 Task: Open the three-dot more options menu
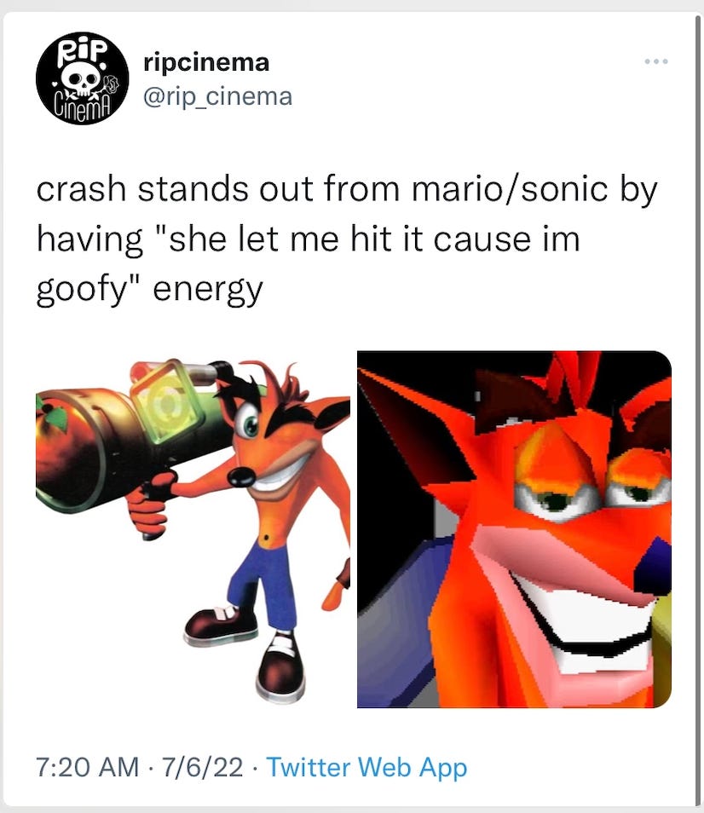click(x=655, y=61)
